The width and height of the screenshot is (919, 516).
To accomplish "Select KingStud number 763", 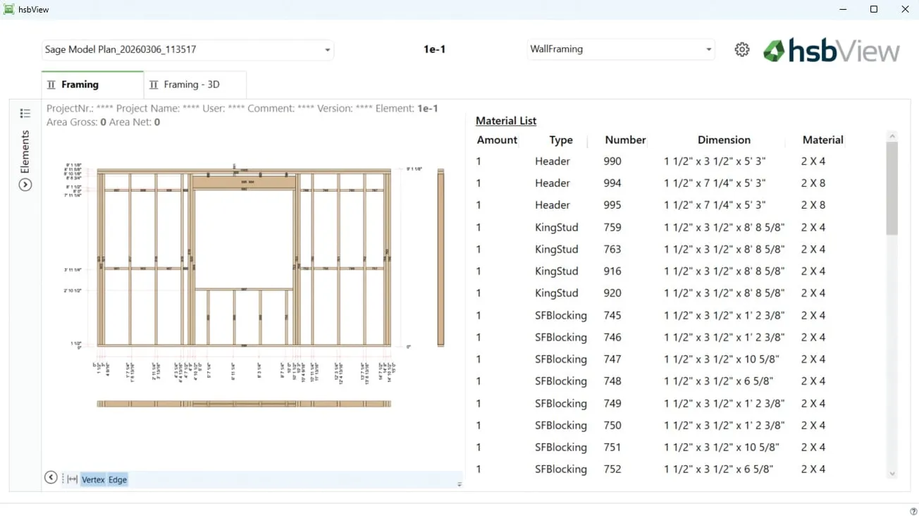I will (x=612, y=250).
